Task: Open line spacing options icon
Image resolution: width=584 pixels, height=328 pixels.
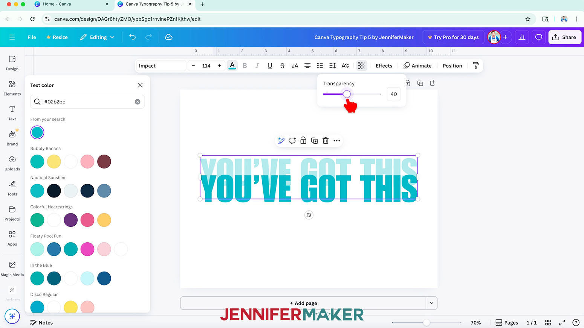Action: pos(332,65)
